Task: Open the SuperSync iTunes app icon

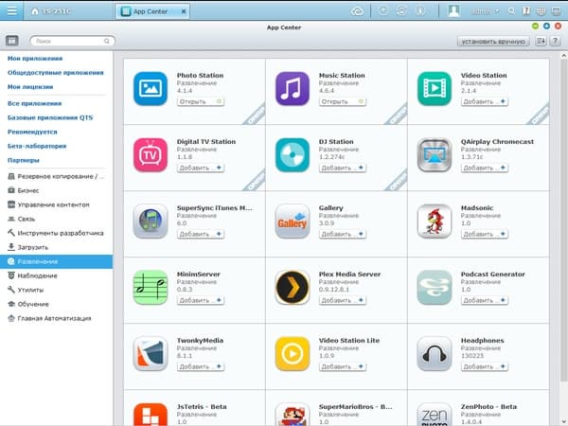Action: tap(151, 221)
